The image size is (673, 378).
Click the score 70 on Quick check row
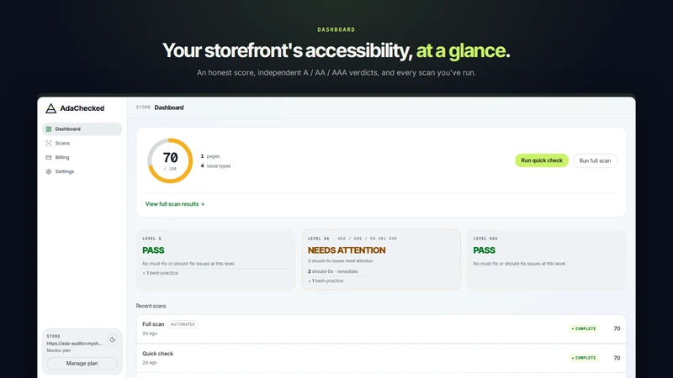tap(617, 358)
